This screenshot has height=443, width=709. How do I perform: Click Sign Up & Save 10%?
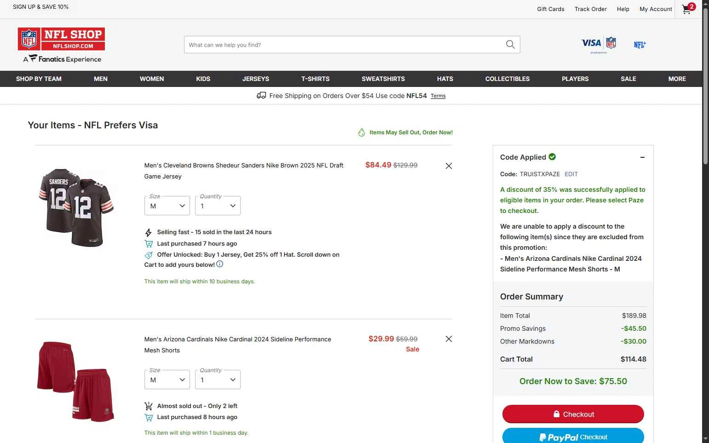(x=40, y=7)
